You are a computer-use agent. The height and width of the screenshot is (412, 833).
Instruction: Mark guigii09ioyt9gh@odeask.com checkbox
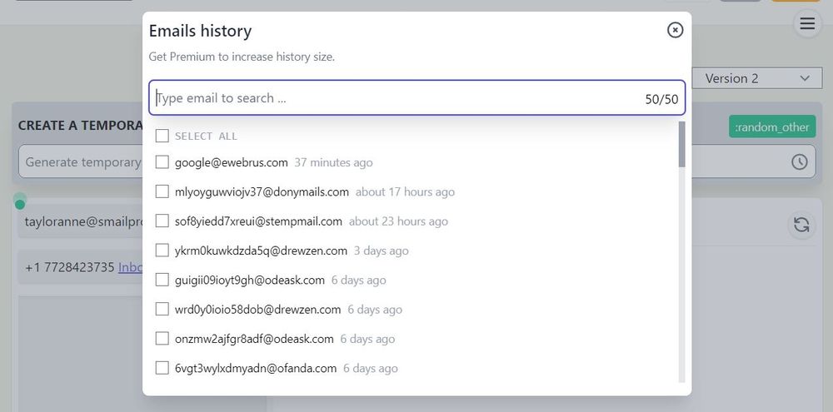162,280
